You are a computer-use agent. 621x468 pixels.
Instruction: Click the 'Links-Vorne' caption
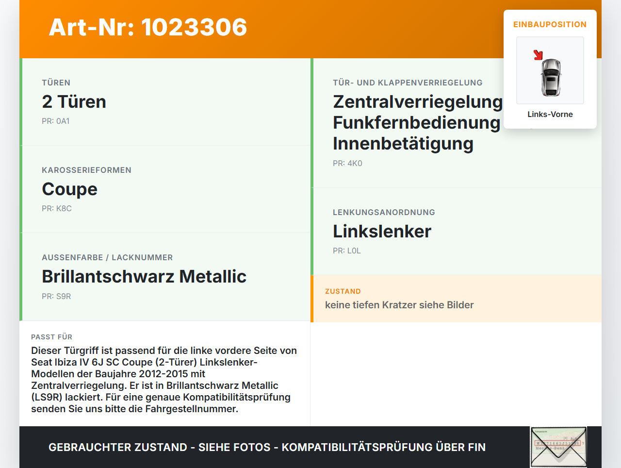point(550,114)
